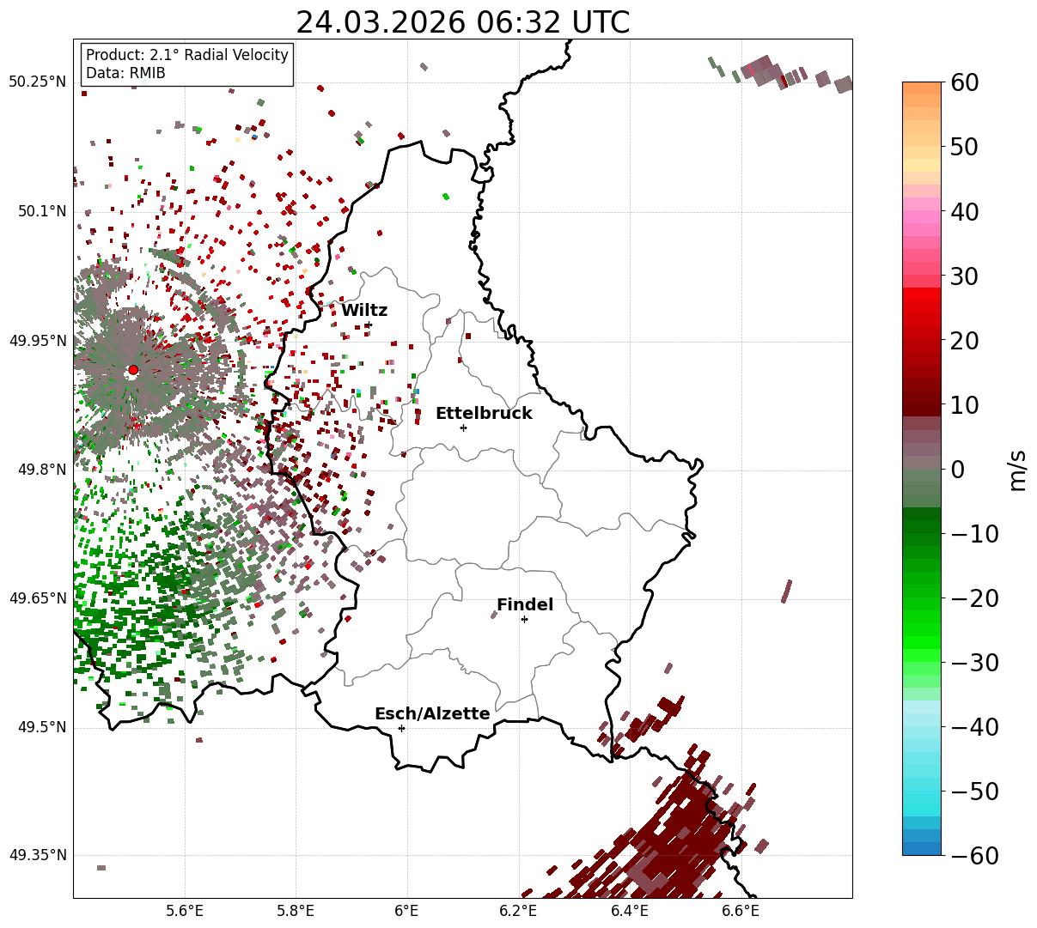Click the Findel city label
Screen dimensions: 1037x928
pos(525,604)
